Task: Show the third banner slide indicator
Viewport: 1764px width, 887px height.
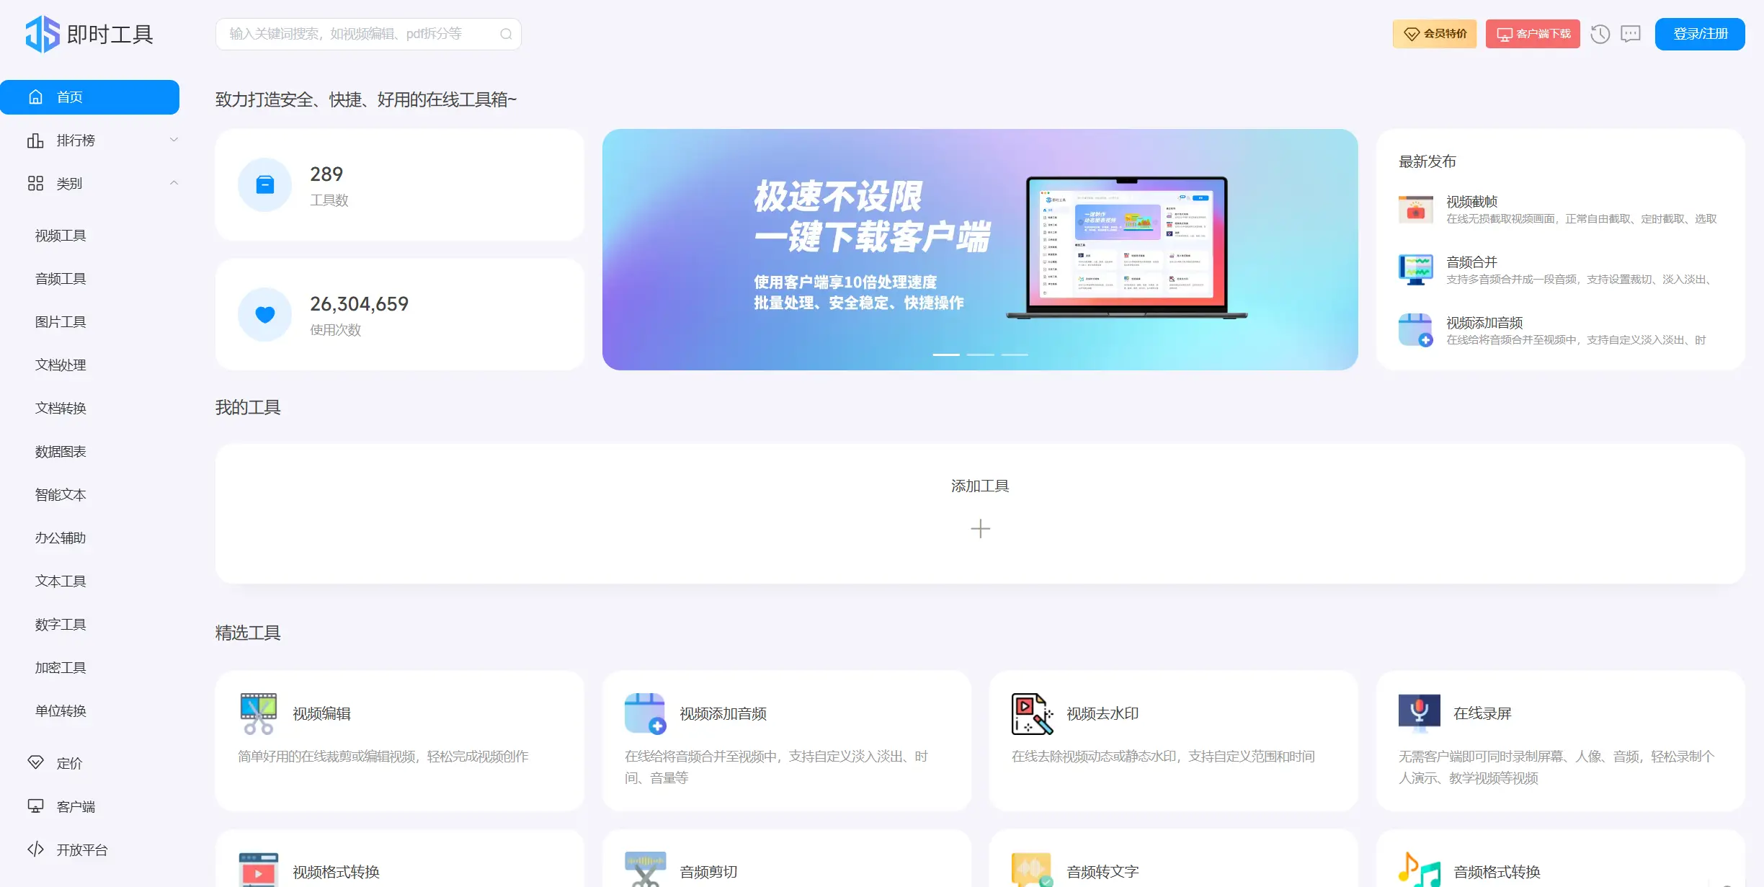Action: pos(1014,355)
